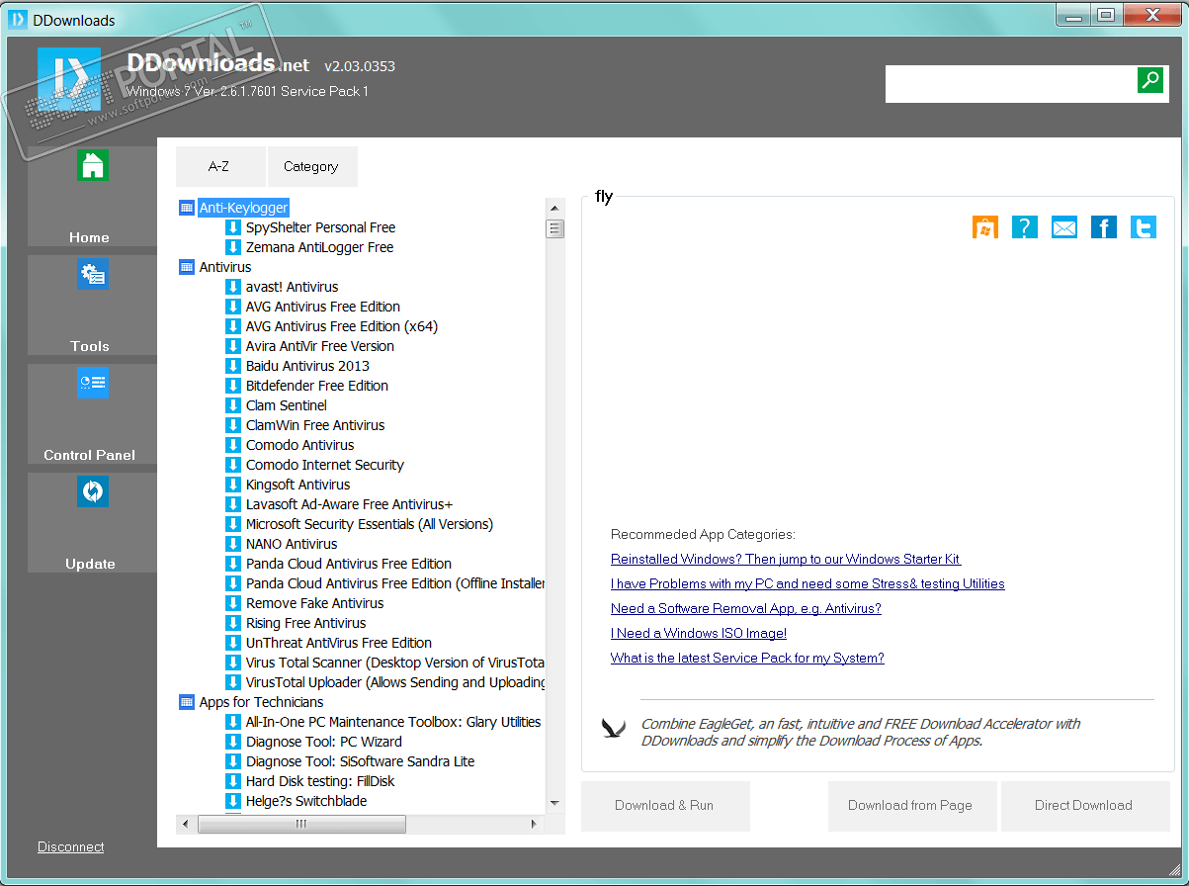This screenshot has width=1189, height=886.
Task: Click the Disconnect link
Action: (x=71, y=846)
